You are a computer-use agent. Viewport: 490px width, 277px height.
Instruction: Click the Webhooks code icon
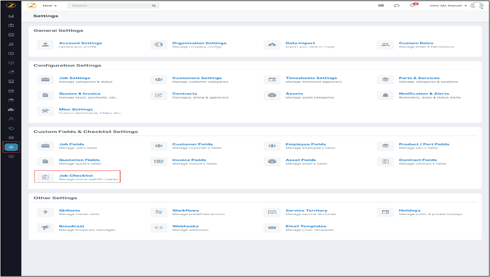tap(159, 228)
